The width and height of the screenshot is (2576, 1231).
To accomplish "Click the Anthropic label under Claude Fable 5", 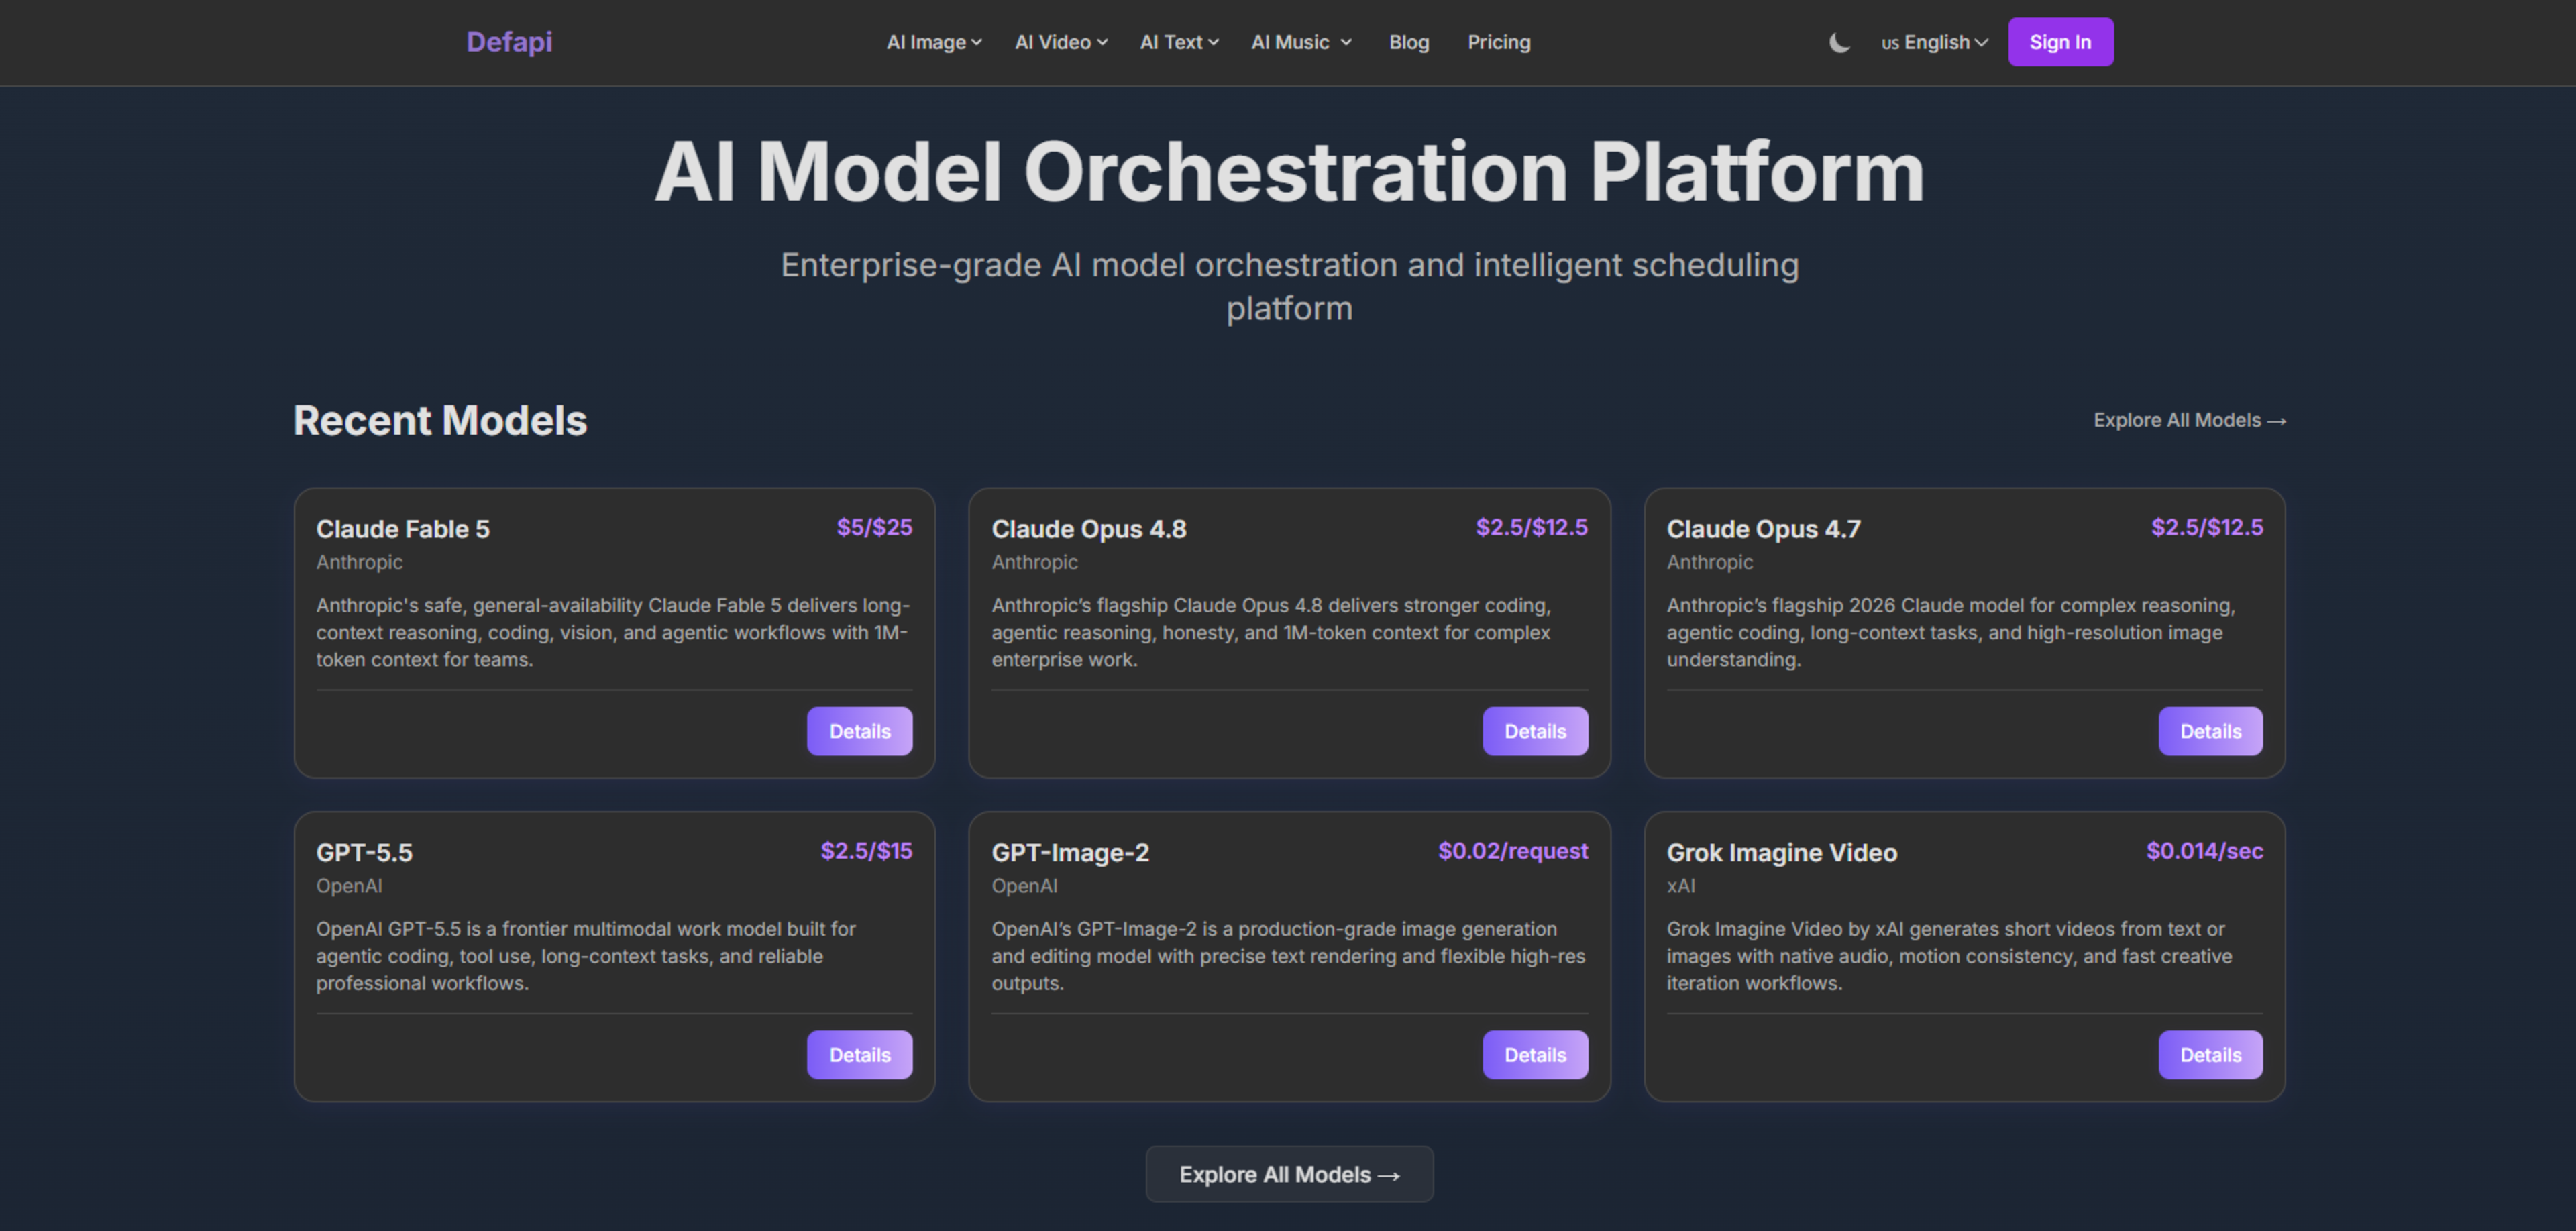I will (x=359, y=562).
